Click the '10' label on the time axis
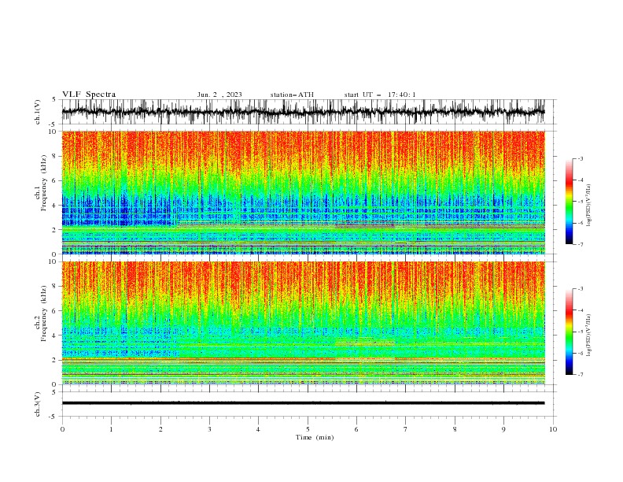This screenshot has width=623, height=482. [x=553, y=429]
